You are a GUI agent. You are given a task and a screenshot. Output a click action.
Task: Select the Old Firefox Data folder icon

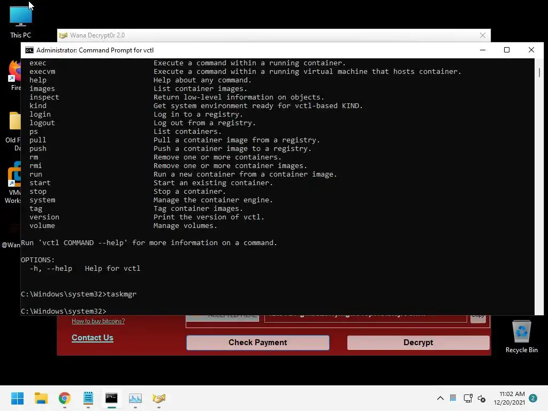click(x=14, y=131)
